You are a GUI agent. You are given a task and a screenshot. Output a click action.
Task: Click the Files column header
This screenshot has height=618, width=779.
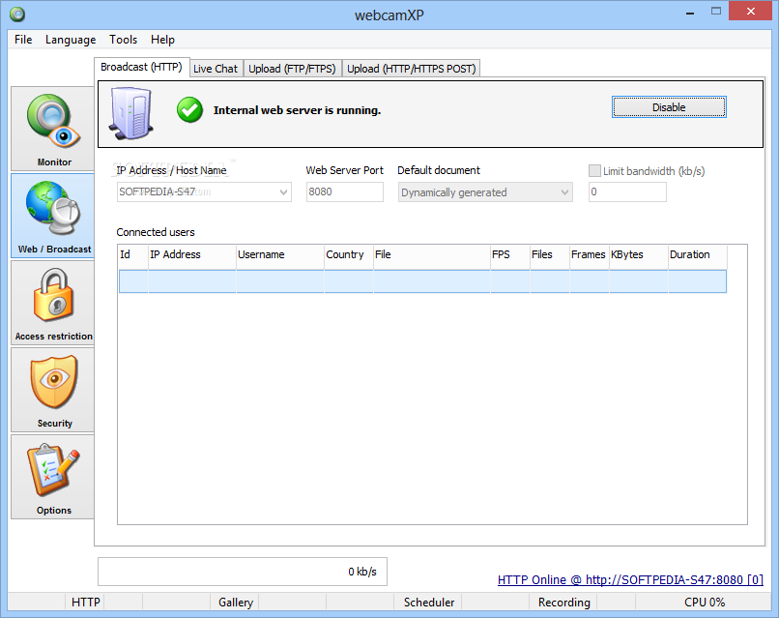pos(550,255)
